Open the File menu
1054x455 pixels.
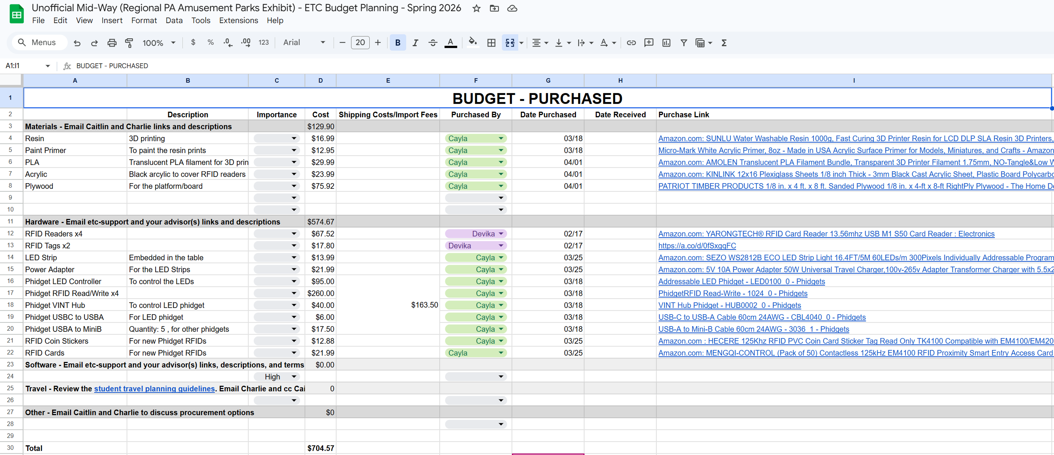[x=38, y=20]
